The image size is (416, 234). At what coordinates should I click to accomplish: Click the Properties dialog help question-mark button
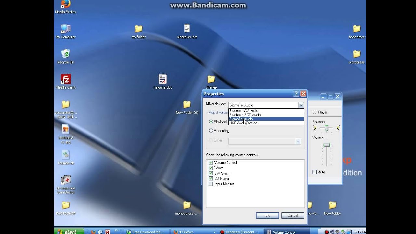click(296, 94)
